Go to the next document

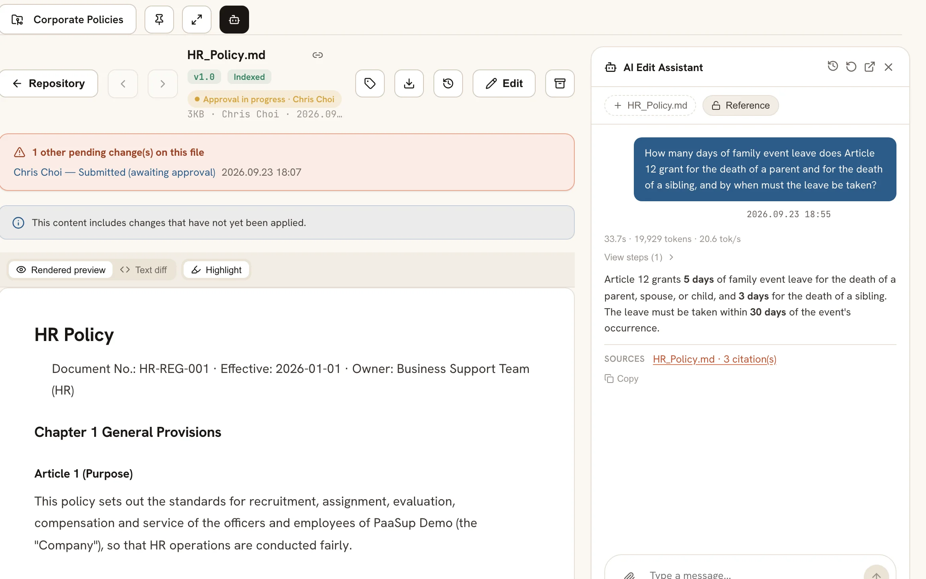click(162, 84)
